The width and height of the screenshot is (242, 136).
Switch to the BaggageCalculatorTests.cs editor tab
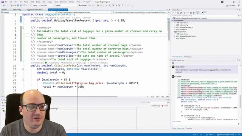point(35,10)
